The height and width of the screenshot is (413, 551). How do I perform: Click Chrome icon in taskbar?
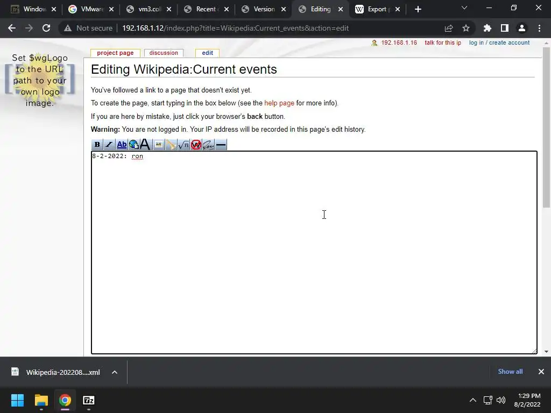65,400
